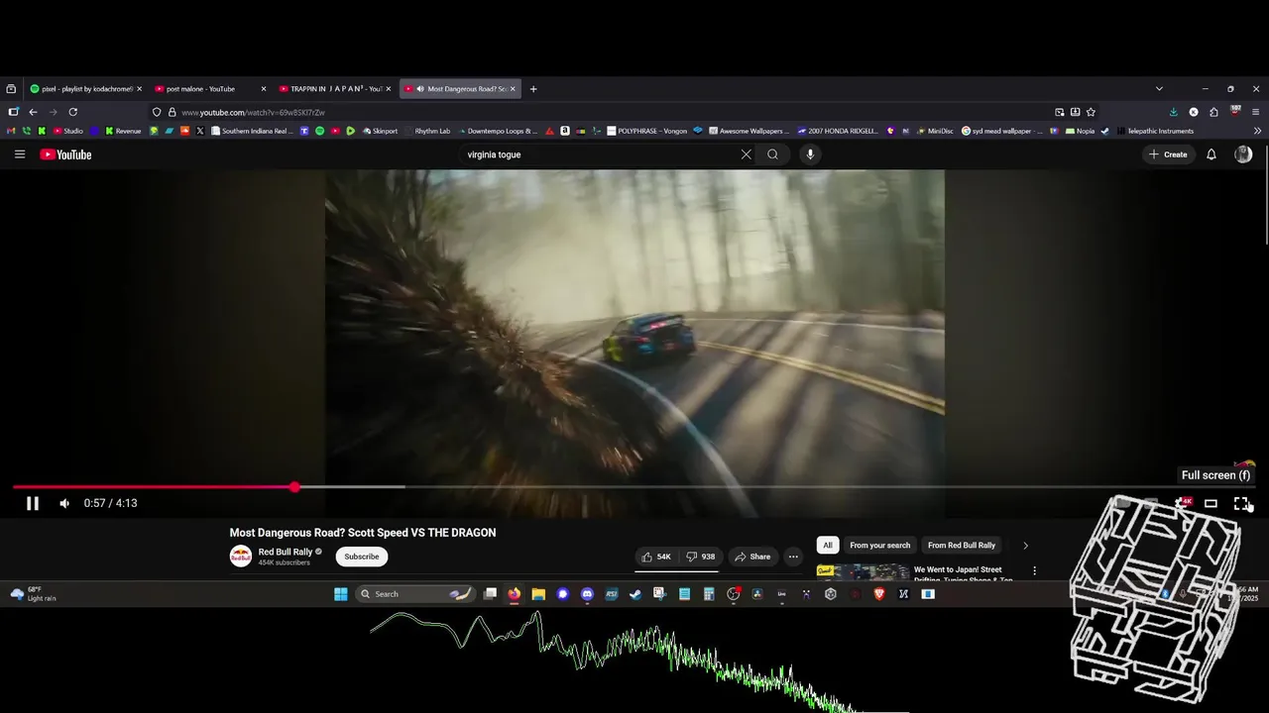The width and height of the screenshot is (1269, 713).
Task: Show more filter chips arrow
Action: pos(1025,545)
